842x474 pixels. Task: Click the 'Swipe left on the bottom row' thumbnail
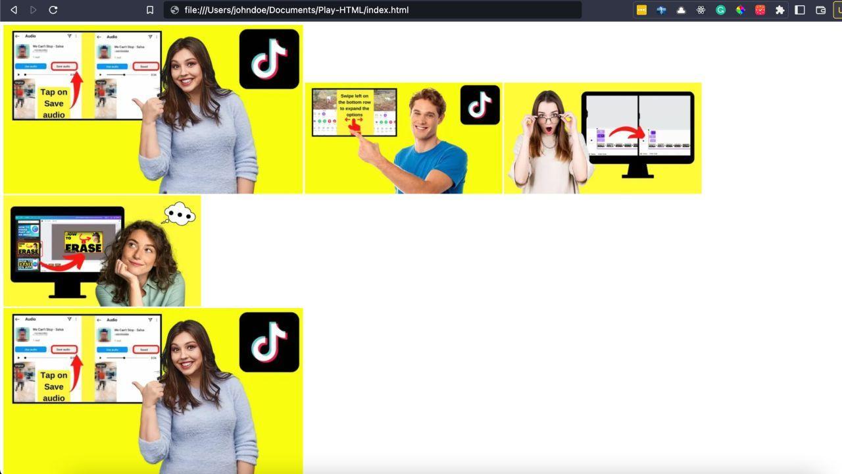(403, 138)
